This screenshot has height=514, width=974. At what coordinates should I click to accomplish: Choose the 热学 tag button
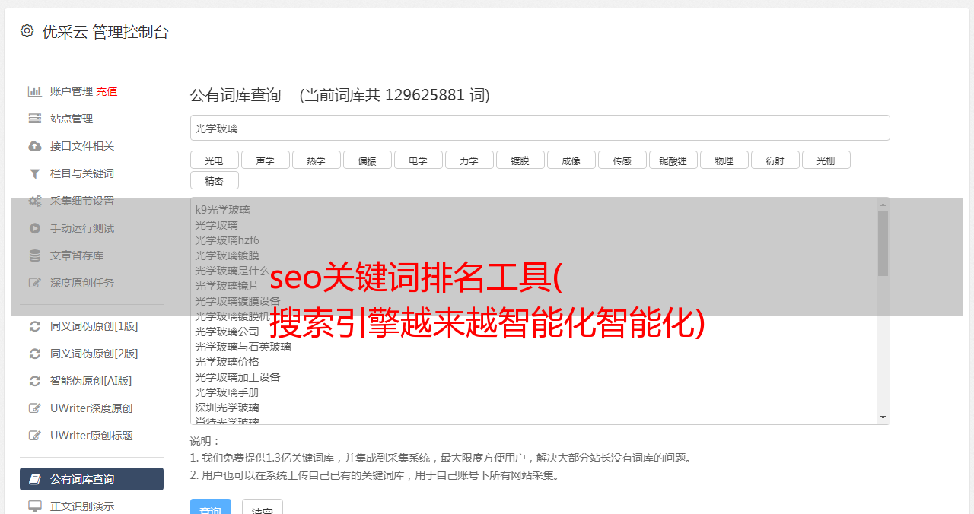pos(317,160)
